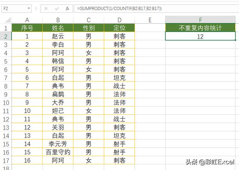Open Insert Function fx dialog
This screenshot has height=170, width=239.
coord(67,9)
